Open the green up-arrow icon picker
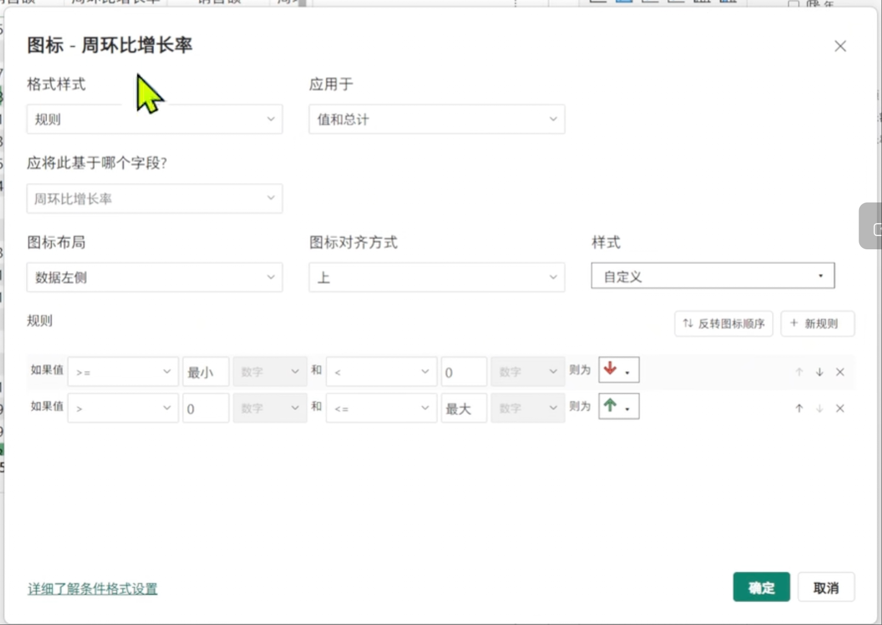This screenshot has width=882, height=625. pos(618,406)
